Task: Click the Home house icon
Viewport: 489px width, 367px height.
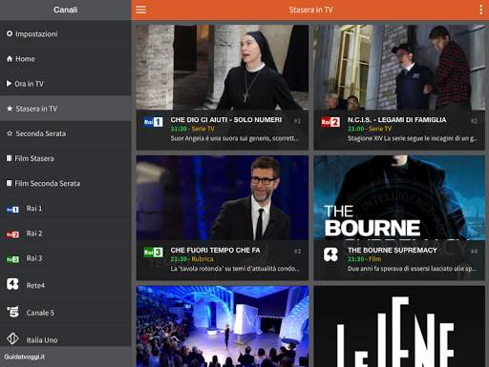Action: pyautogui.click(x=10, y=58)
